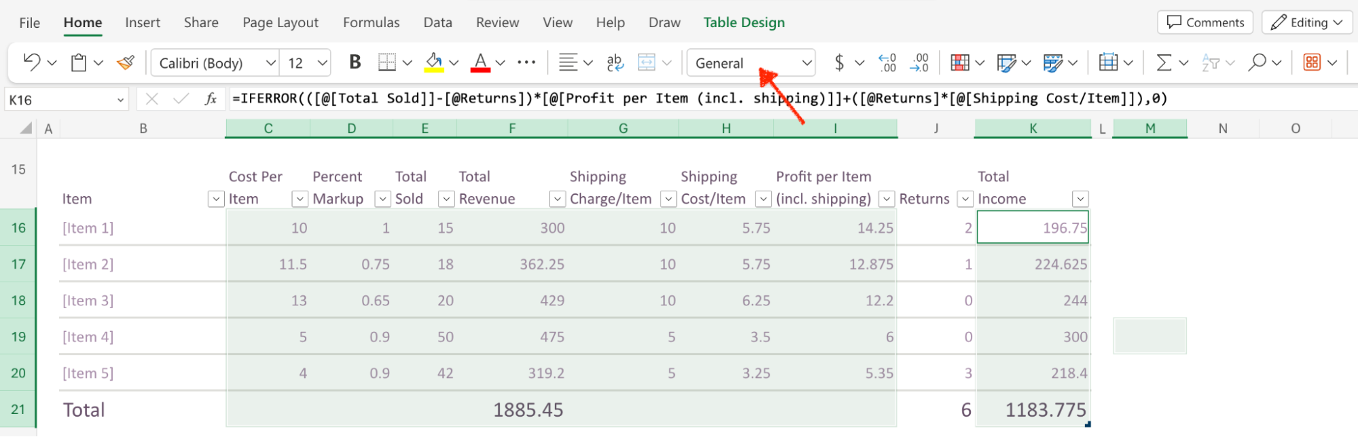
Task: Click the Comments button
Action: (1205, 22)
